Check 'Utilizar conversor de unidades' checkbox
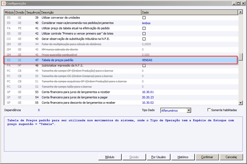Screen dimensions: 247x164 click(x=144, y=18)
